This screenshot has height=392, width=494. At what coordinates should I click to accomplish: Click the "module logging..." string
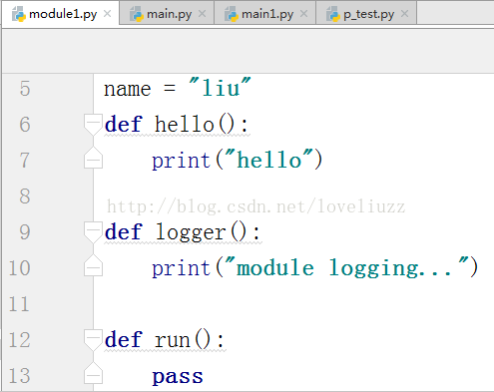coord(347,267)
